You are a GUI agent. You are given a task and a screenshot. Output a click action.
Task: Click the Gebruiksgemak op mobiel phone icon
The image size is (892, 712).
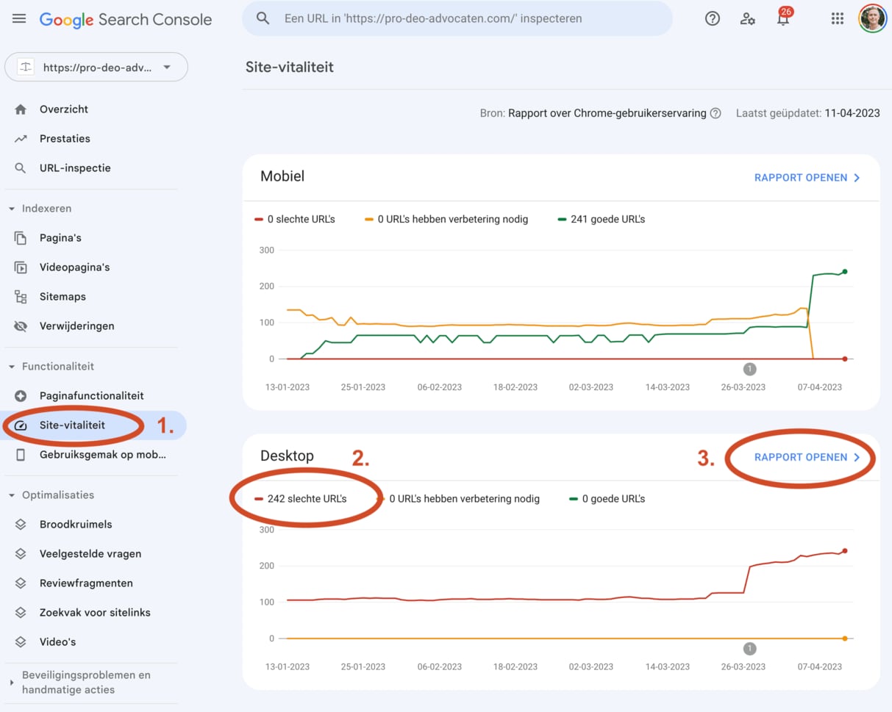[x=21, y=455]
